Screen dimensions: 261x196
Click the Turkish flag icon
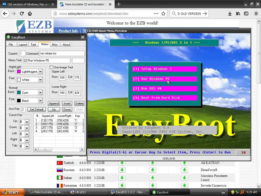60,163
